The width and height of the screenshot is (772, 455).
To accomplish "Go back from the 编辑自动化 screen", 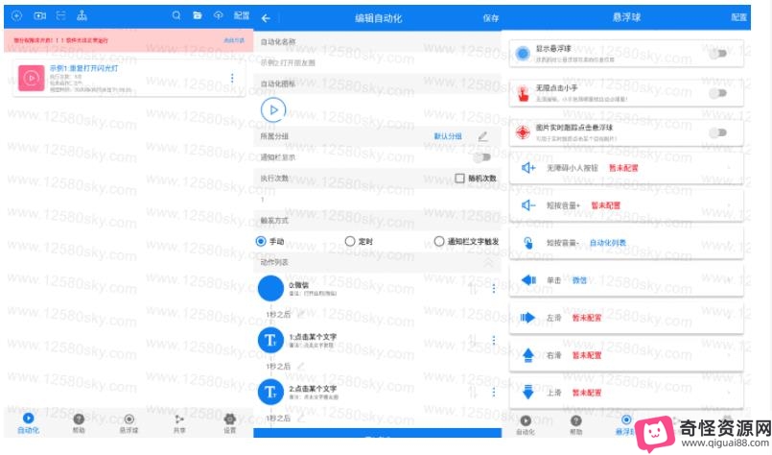I will [266, 19].
